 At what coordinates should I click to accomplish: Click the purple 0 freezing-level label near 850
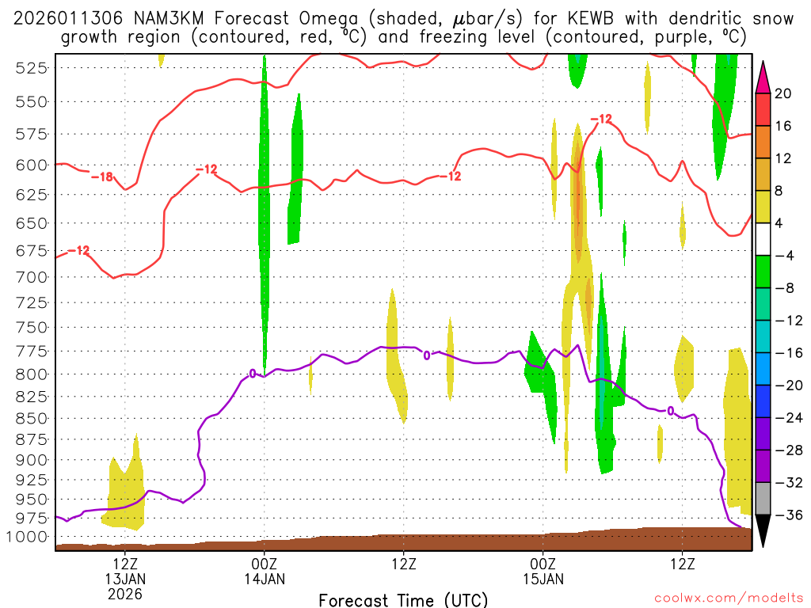[x=671, y=411]
